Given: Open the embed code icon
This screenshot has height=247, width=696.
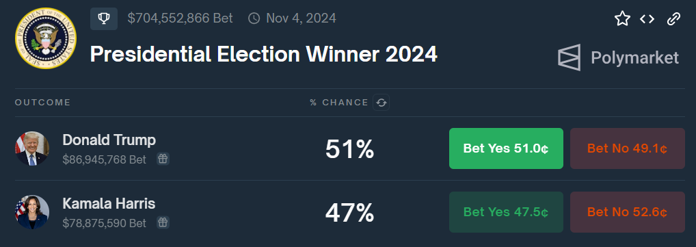Looking at the screenshot, I should [x=647, y=18].
